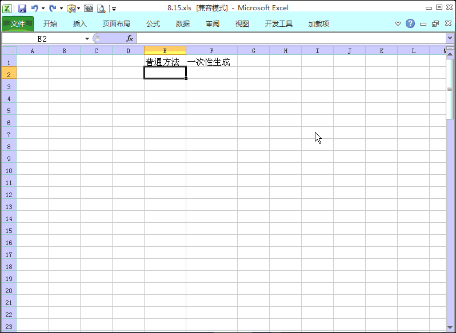Select column G header

(254, 51)
